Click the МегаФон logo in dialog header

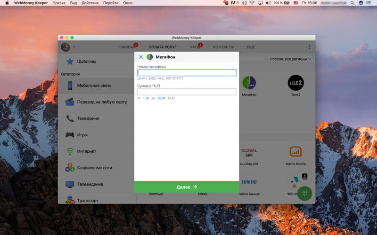coord(149,57)
